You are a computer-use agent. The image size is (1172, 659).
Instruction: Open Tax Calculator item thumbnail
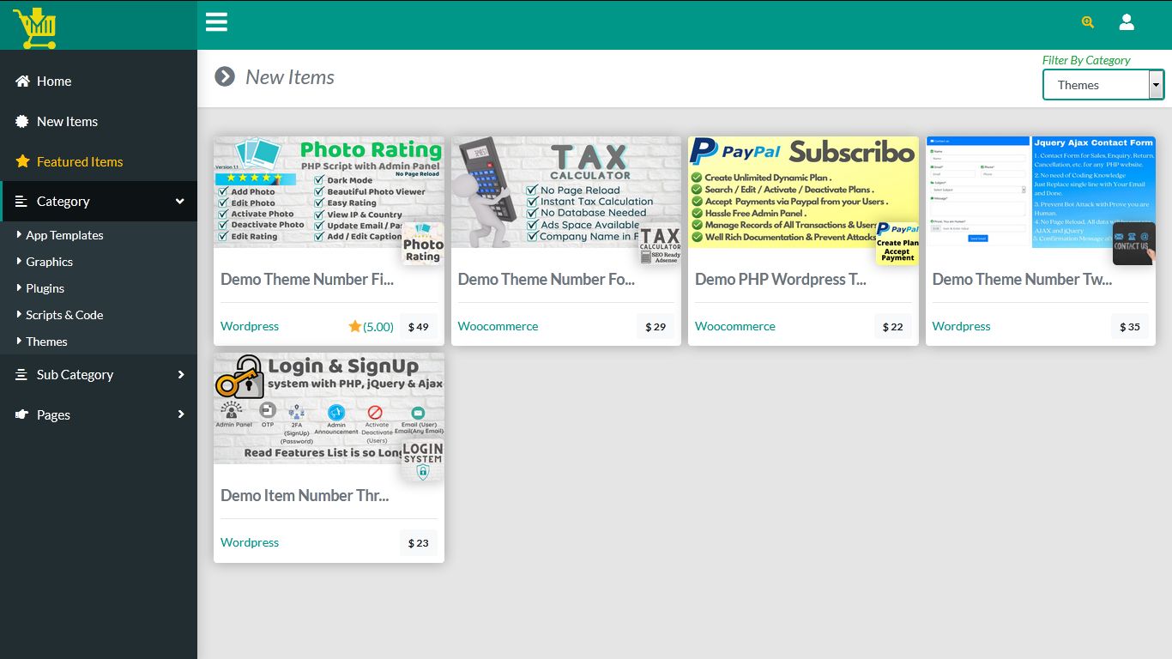(x=566, y=192)
